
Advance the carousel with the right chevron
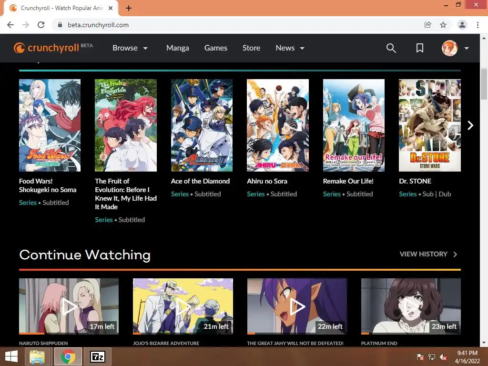tap(470, 125)
